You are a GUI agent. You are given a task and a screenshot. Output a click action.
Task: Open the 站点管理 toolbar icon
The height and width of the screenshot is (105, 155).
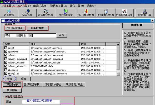(9, 13)
